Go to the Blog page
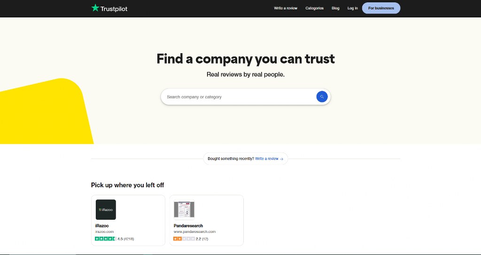The image size is (481, 255). coord(335,8)
